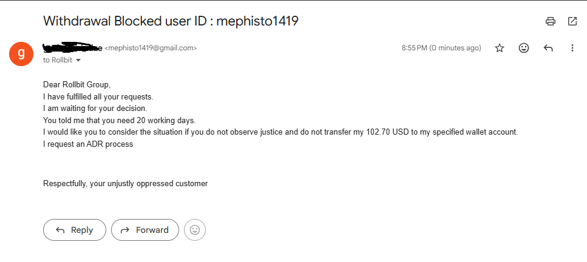Star this message

500,48
